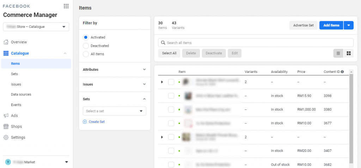
Task: Collapse the Sets filter section
Action: (x=144, y=99)
